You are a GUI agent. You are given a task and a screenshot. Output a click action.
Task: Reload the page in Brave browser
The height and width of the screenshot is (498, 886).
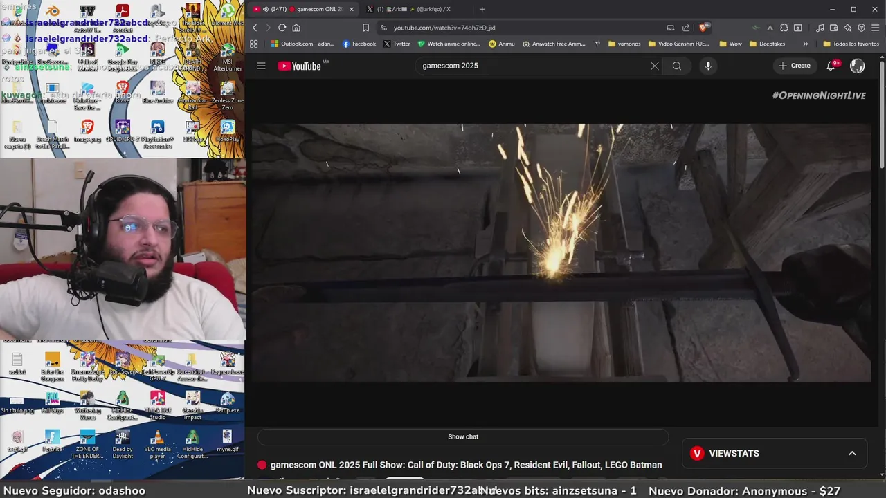click(x=282, y=28)
